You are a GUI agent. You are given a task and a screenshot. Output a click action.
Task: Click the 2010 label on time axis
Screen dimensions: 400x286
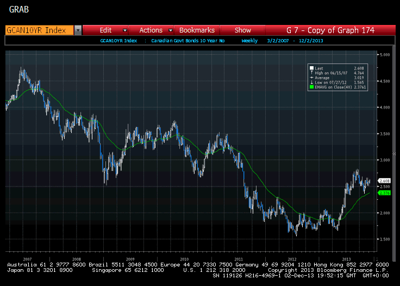pos(184,259)
